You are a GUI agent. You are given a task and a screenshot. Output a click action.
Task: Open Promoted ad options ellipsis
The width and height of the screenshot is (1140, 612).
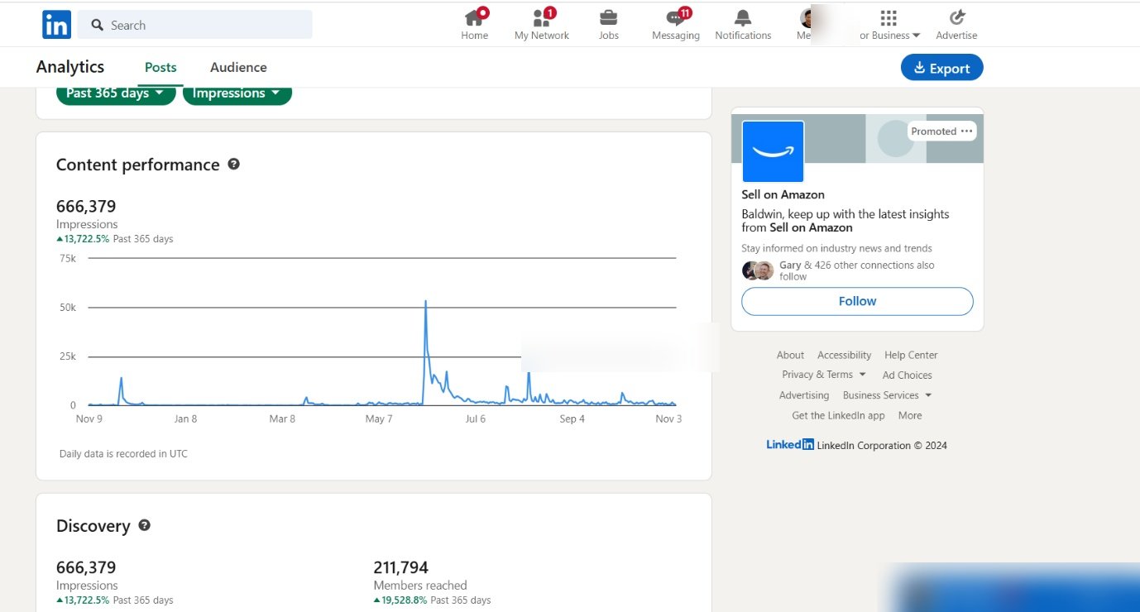click(967, 131)
